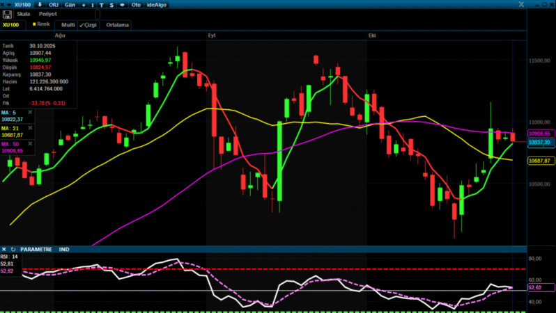The height and width of the screenshot is (313, 556).
Task: Click the save floppy disk icon
Action: 8,14
